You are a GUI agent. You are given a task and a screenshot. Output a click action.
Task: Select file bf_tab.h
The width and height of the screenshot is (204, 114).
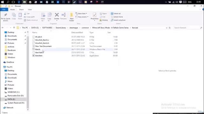pos(39,37)
